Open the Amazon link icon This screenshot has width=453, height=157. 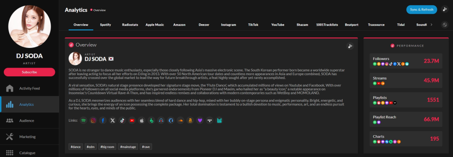(190, 120)
